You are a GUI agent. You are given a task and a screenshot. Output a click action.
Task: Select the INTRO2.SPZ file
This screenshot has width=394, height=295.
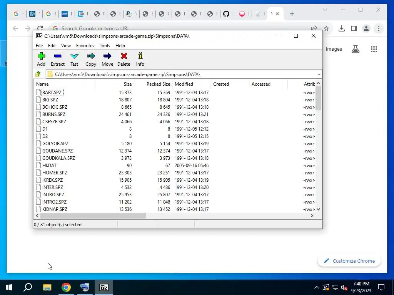[54, 202]
